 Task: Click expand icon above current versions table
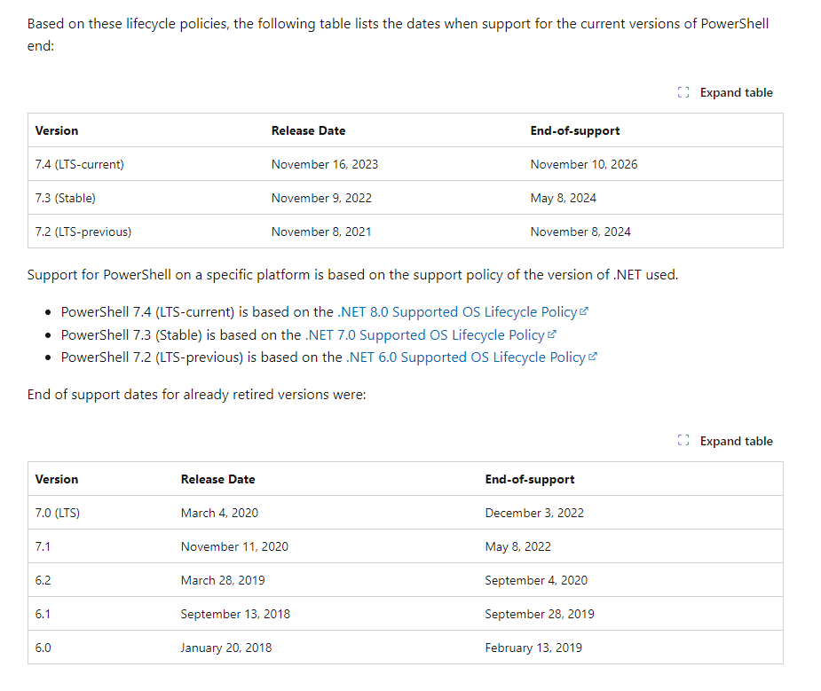[683, 92]
